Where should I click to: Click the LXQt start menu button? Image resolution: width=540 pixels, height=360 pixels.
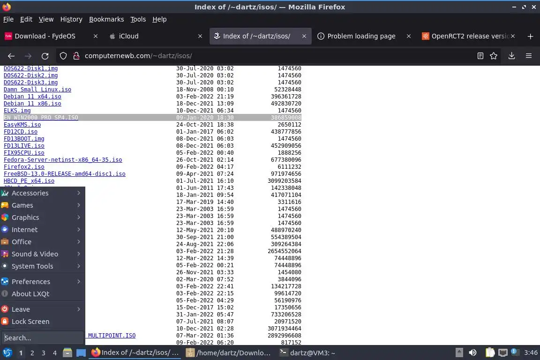click(7, 353)
